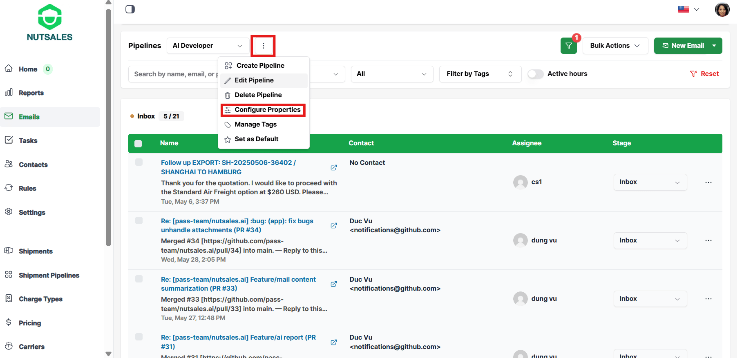The height and width of the screenshot is (358, 742).
Task: Open external link for PR #34 email
Action: pos(334,225)
